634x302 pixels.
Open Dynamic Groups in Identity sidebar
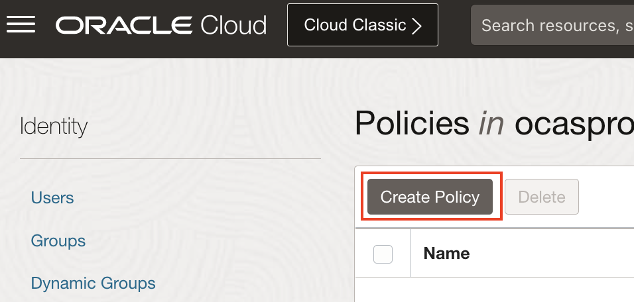93,283
